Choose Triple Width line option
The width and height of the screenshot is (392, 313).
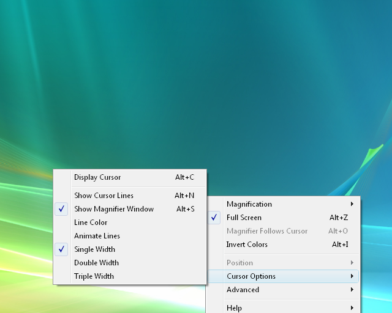(94, 276)
